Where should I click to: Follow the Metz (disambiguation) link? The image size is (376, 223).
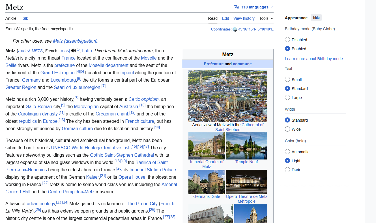(x=75, y=41)
